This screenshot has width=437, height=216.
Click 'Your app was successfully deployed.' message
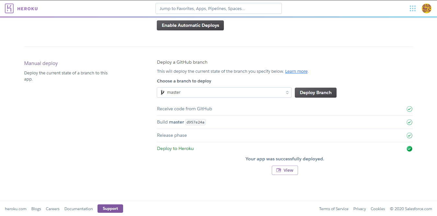click(x=285, y=159)
